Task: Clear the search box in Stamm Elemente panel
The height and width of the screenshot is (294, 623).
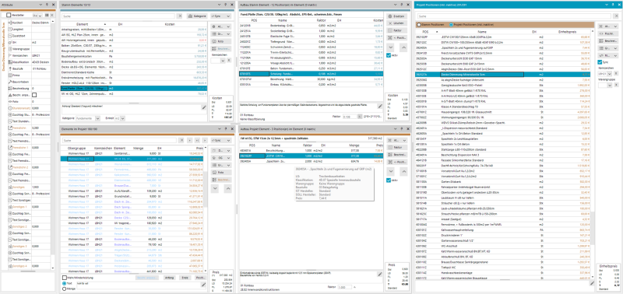Action: tap(180, 16)
